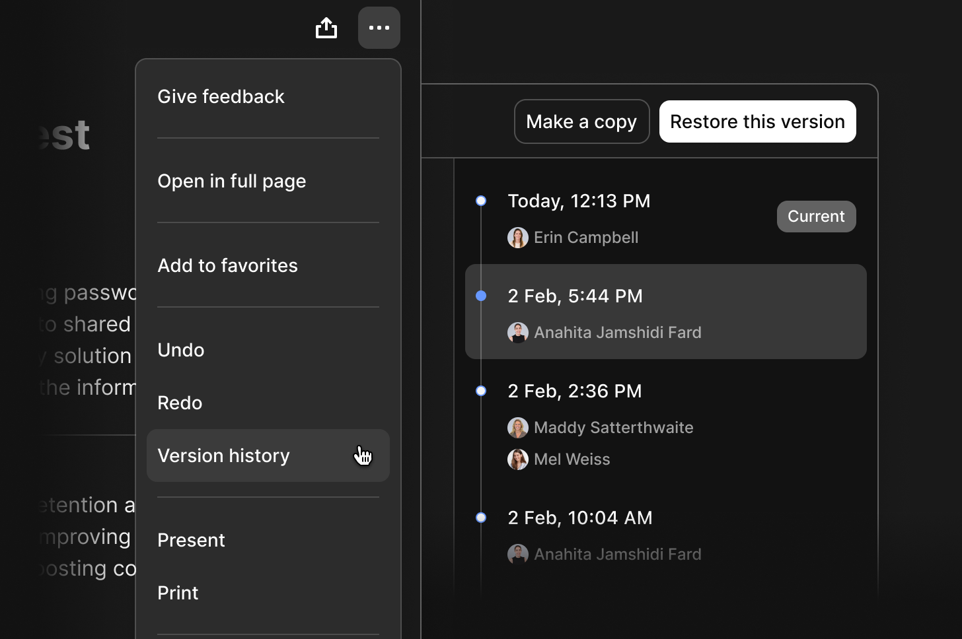Click the name Erin Campbell
Screen dimensions: 962x639
(586, 238)
